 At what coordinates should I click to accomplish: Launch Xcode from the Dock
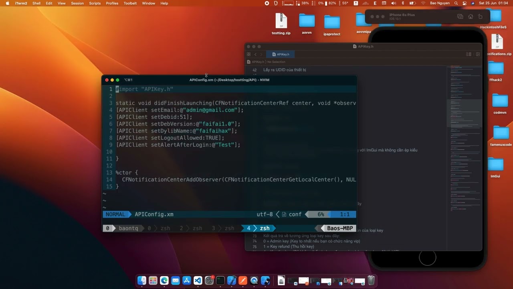click(x=231, y=281)
